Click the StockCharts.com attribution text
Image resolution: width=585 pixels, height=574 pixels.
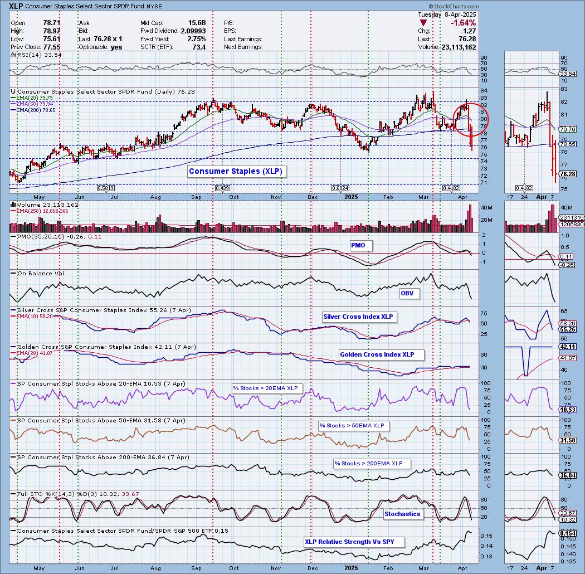pyautogui.click(x=454, y=6)
